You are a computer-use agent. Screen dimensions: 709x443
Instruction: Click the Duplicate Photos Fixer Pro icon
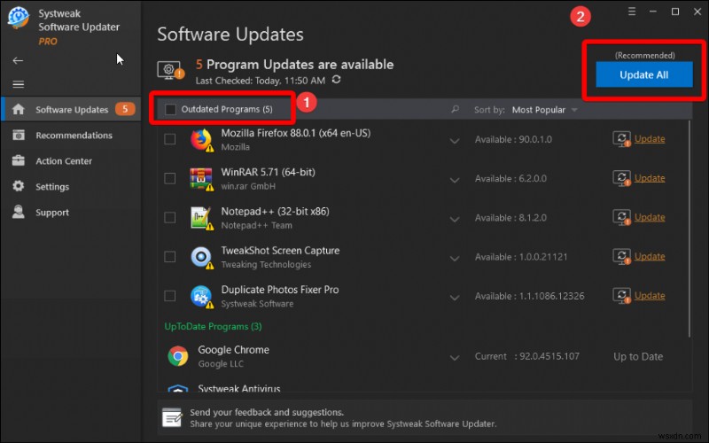[201, 297]
